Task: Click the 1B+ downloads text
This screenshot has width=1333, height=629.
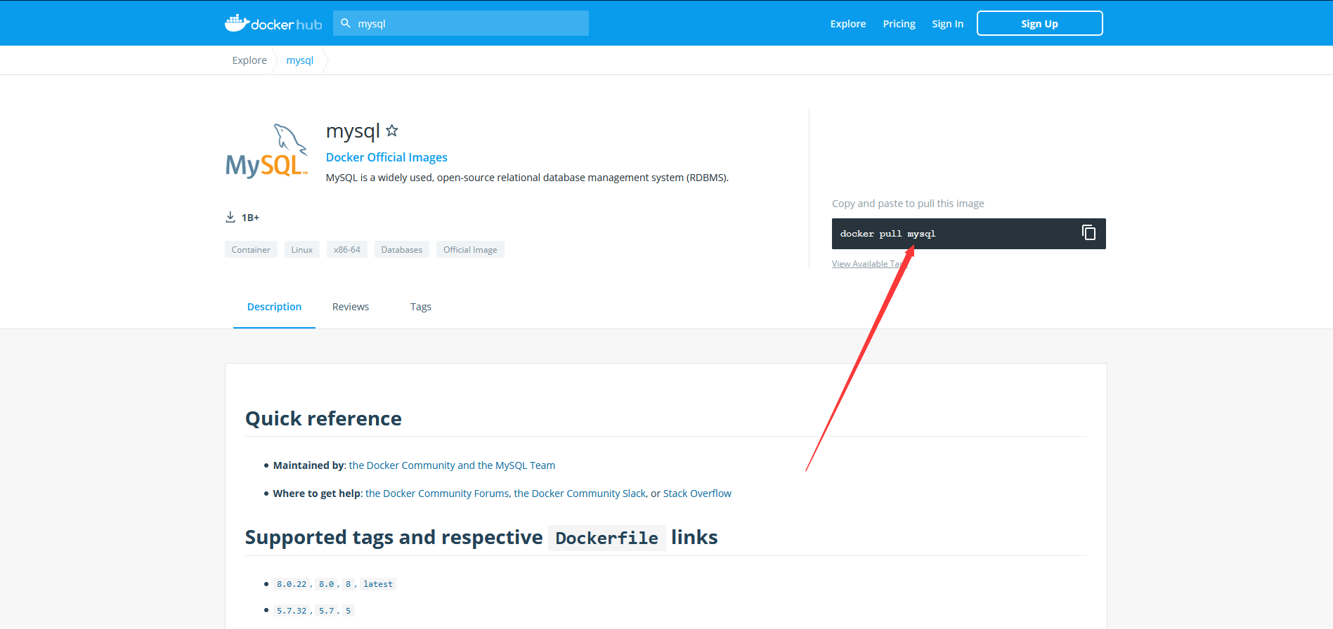Action: point(250,218)
